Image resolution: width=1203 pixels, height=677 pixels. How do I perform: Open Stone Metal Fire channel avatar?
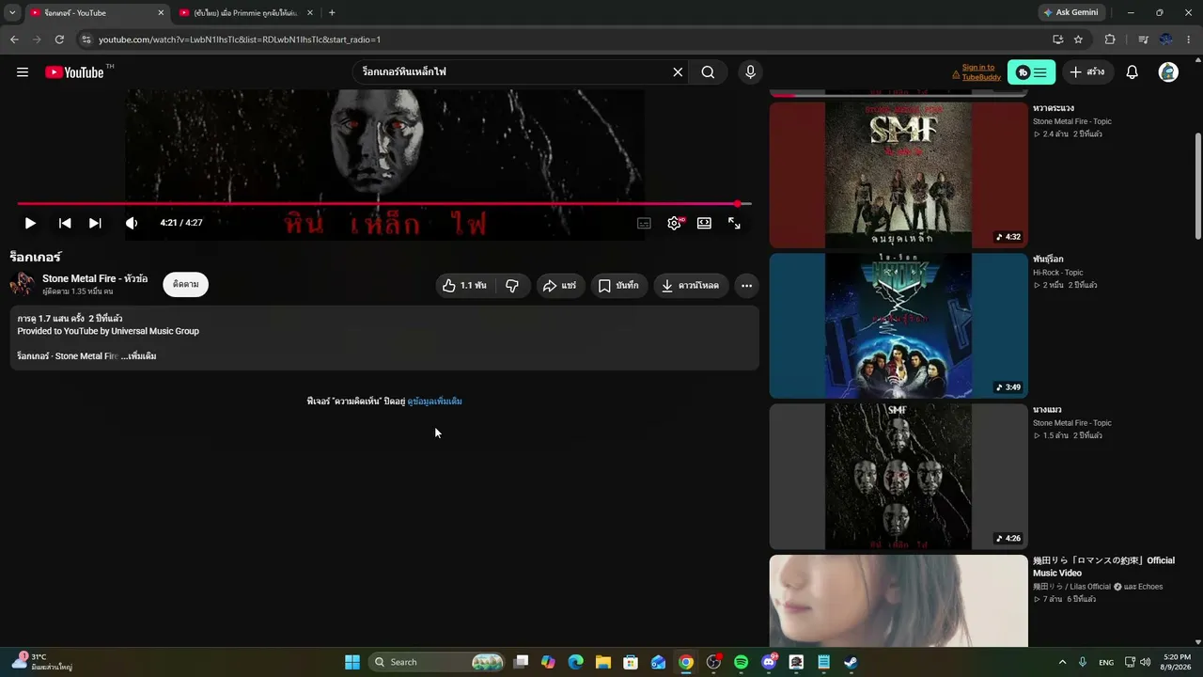23,284
